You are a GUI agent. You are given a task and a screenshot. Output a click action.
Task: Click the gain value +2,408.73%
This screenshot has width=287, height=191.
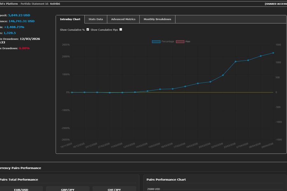(x=14, y=27)
